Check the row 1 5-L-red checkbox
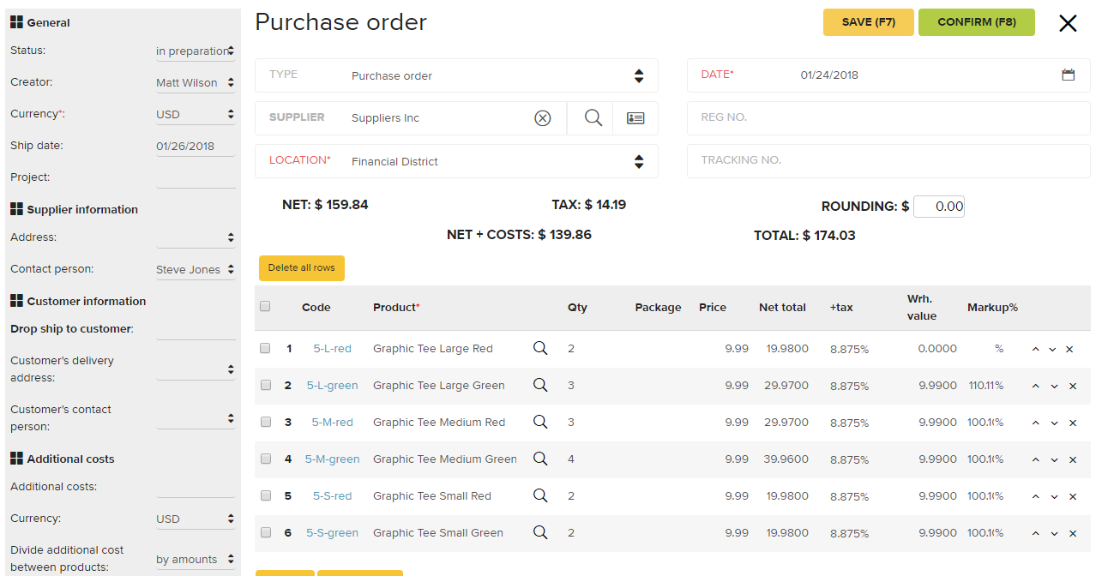This screenshot has width=1108, height=576. click(x=265, y=348)
